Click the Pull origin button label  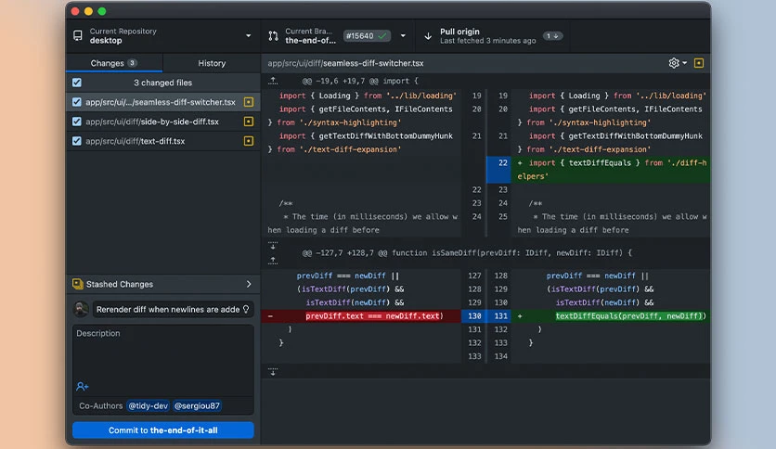tap(459, 32)
